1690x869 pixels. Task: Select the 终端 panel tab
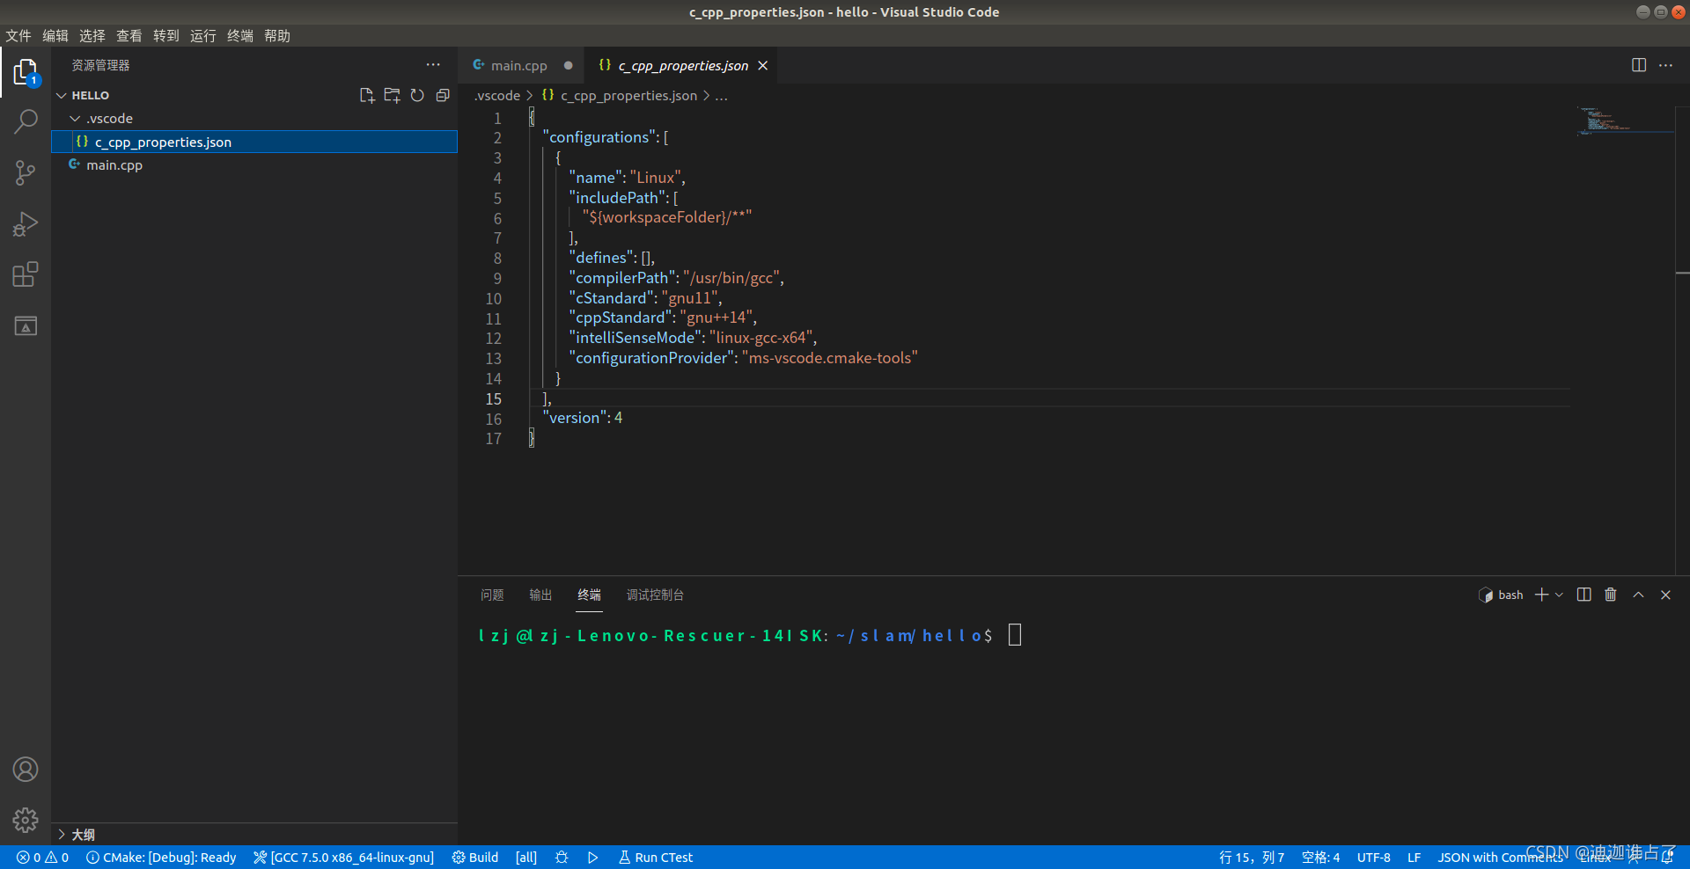pyautogui.click(x=589, y=595)
